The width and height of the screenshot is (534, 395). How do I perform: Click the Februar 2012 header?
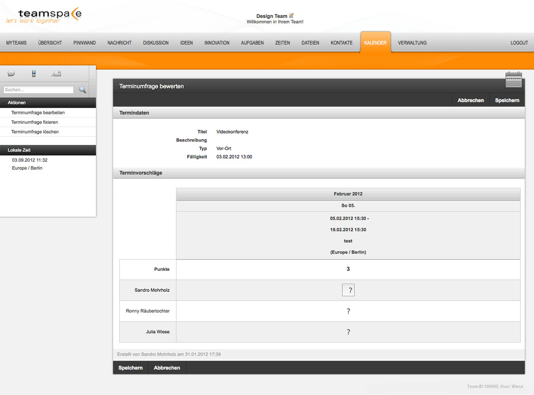point(348,194)
